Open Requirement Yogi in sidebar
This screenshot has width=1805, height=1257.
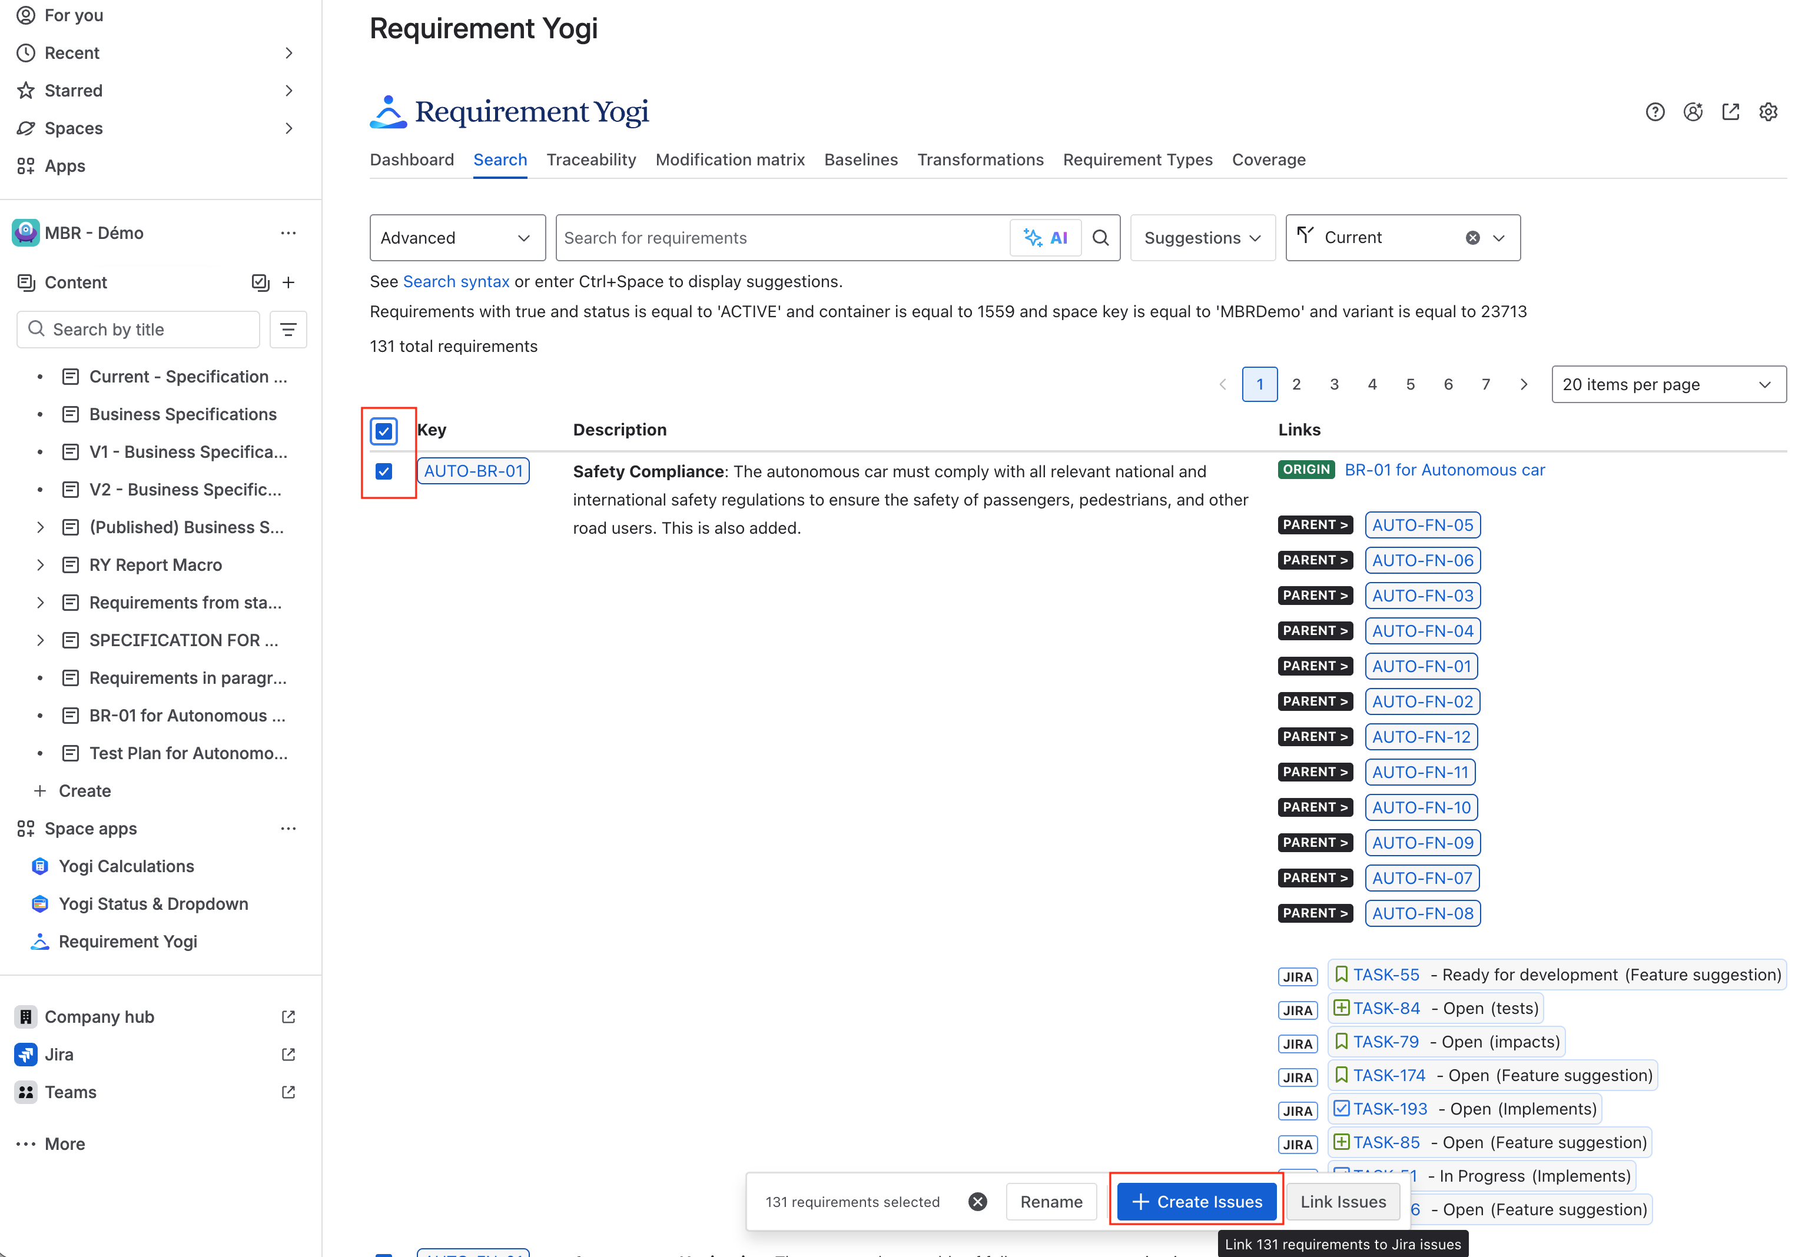click(x=127, y=942)
